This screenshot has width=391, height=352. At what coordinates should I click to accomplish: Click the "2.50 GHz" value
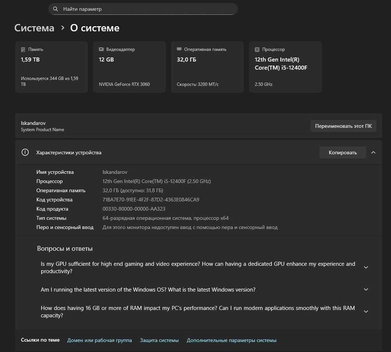point(263,84)
